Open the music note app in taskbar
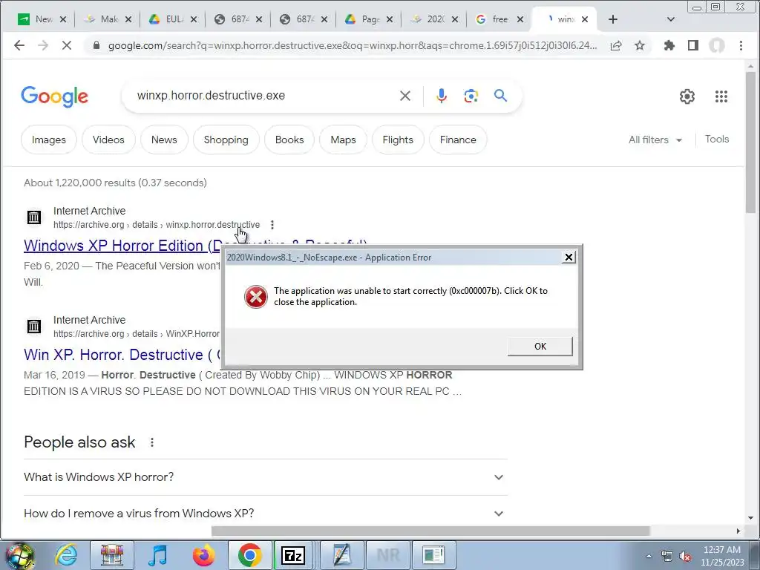The height and width of the screenshot is (570, 760). (x=158, y=554)
